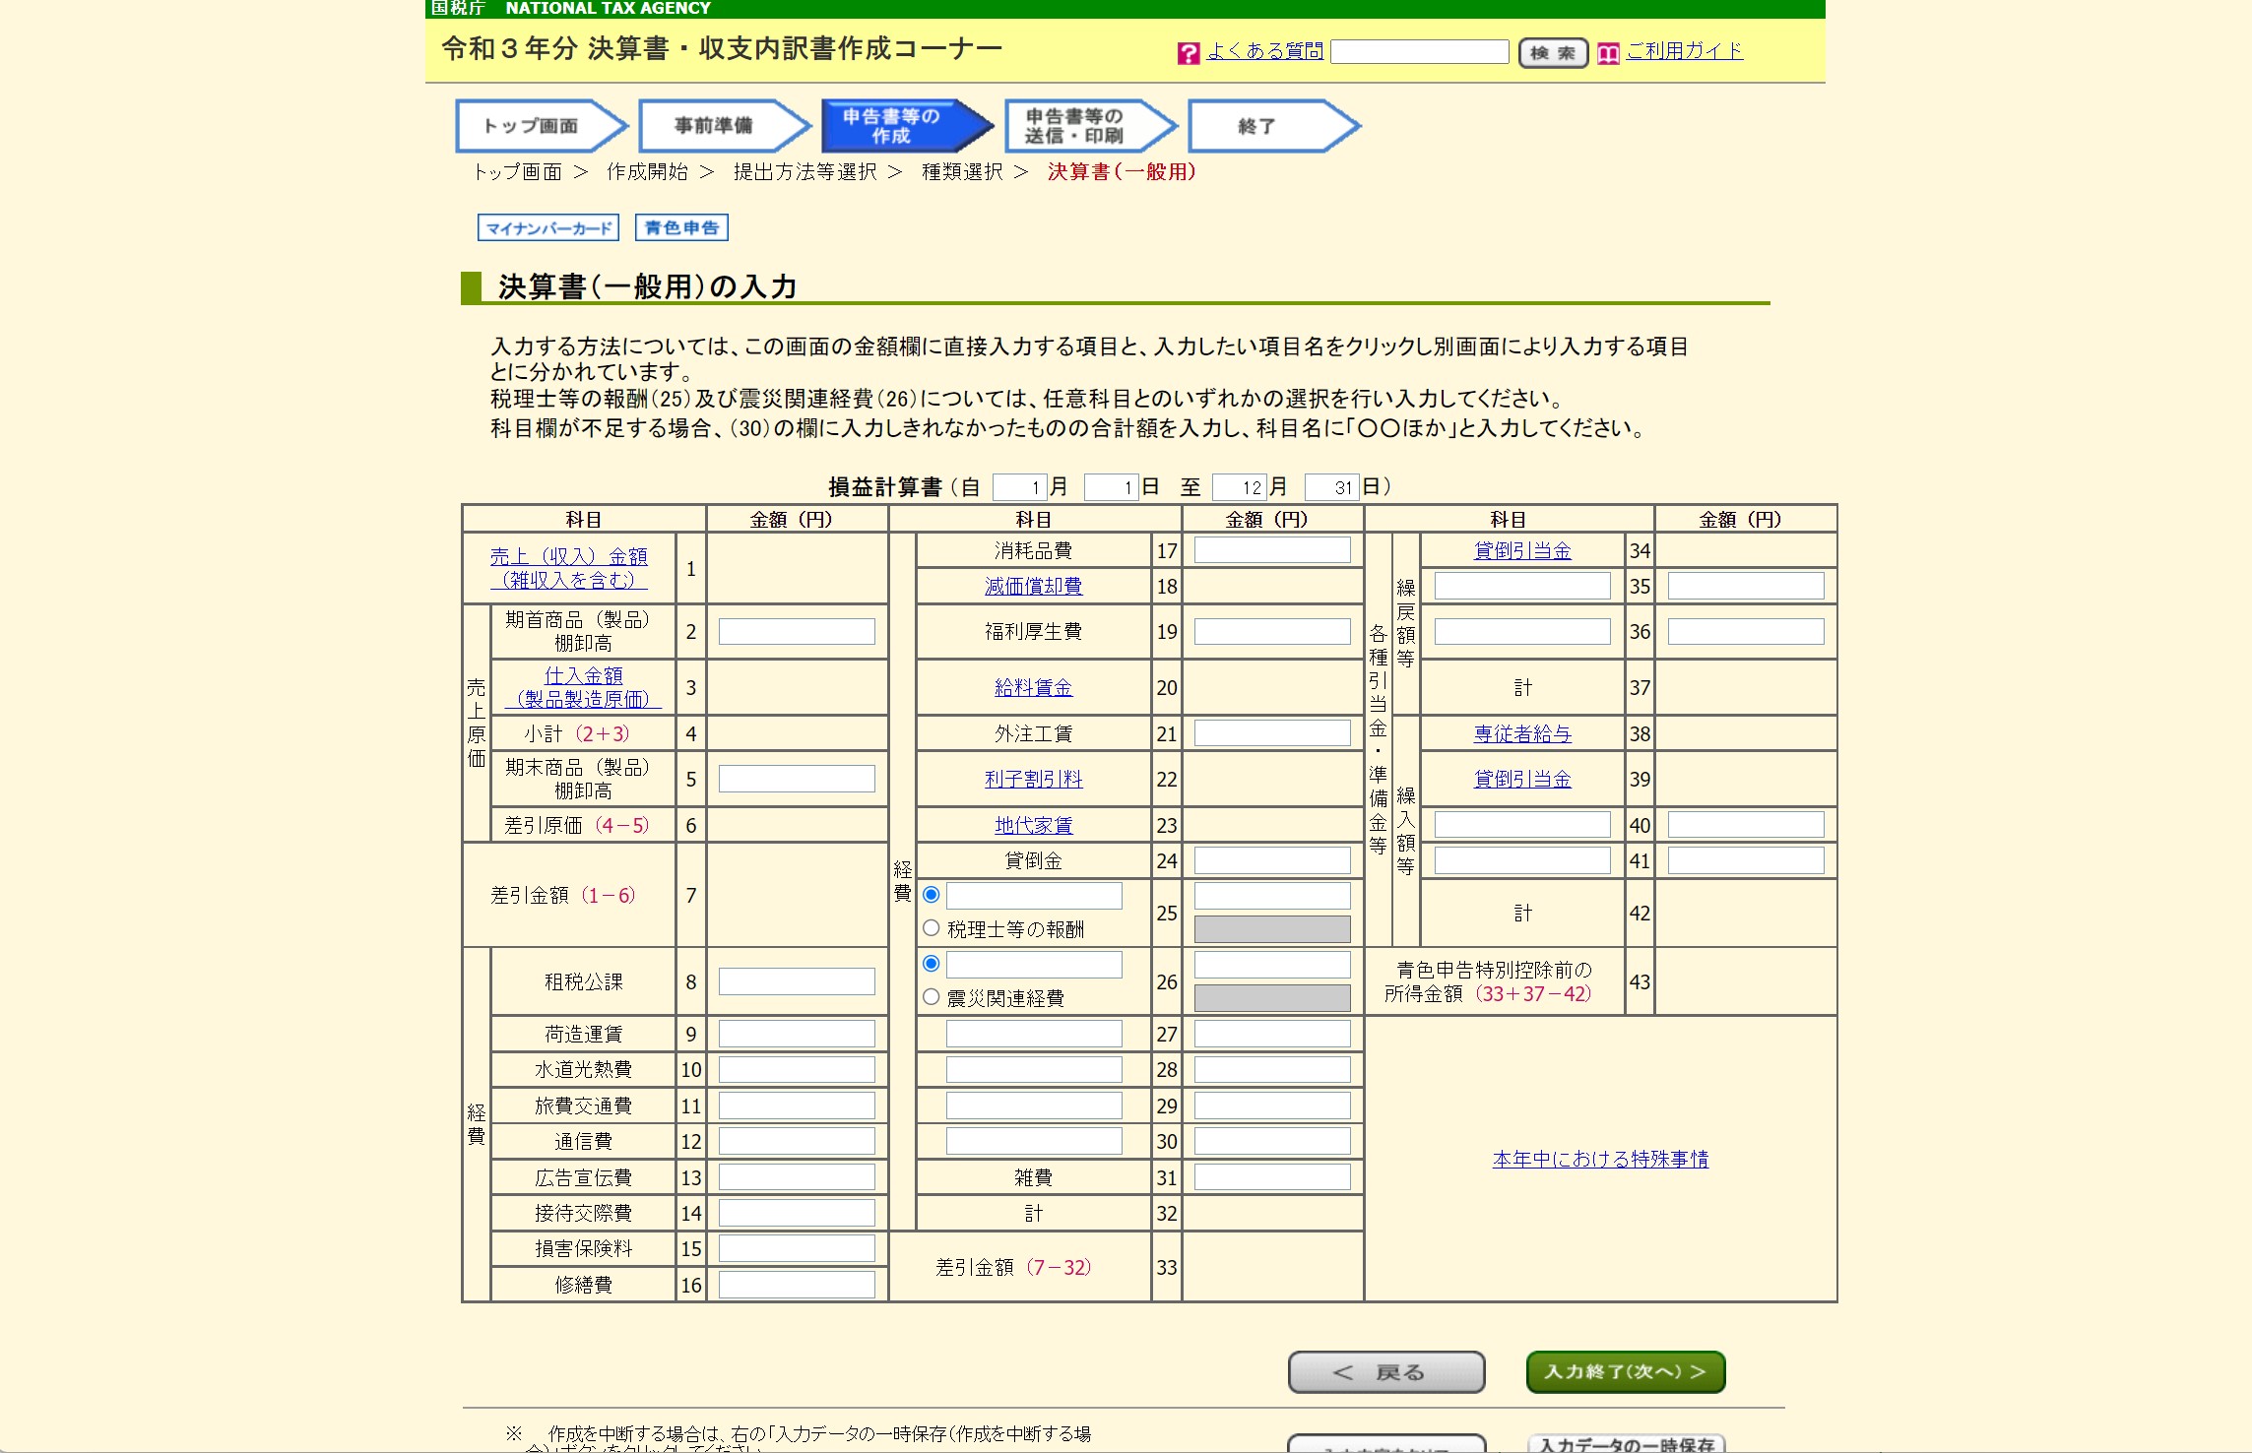
Task: Click the 外注工賃 amount field
Action: coord(1273,733)
